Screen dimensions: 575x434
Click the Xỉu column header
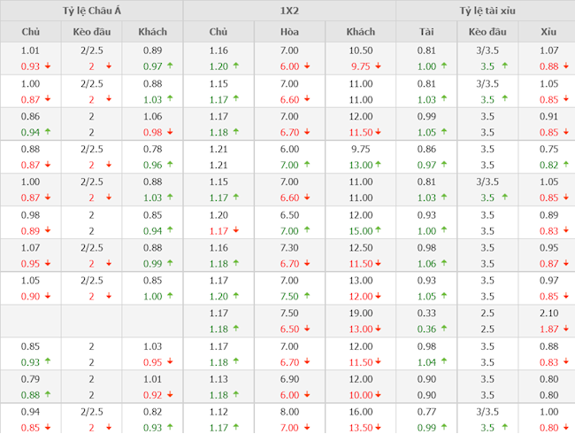(548, 32)
